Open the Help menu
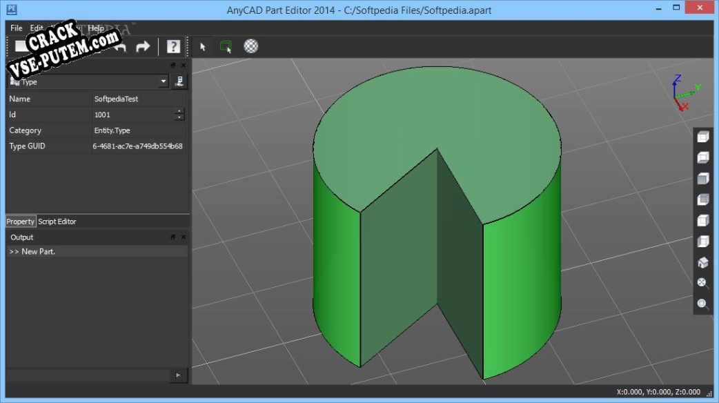The width and height of the screenshot is (719, 403). (96, 28)
